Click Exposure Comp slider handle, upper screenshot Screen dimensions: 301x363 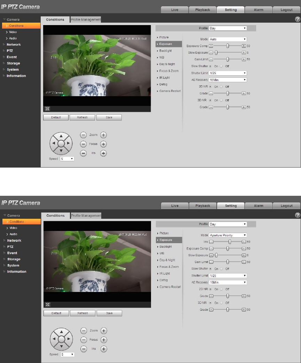click(228, 46)
